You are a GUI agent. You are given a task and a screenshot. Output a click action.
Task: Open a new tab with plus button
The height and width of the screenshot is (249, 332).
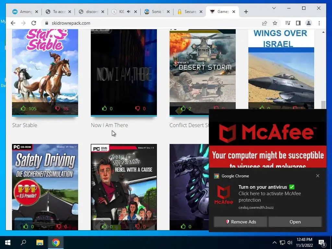point(246,12)
